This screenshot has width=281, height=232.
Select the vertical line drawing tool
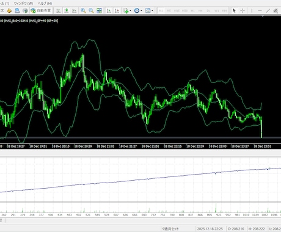click(252, 10)
